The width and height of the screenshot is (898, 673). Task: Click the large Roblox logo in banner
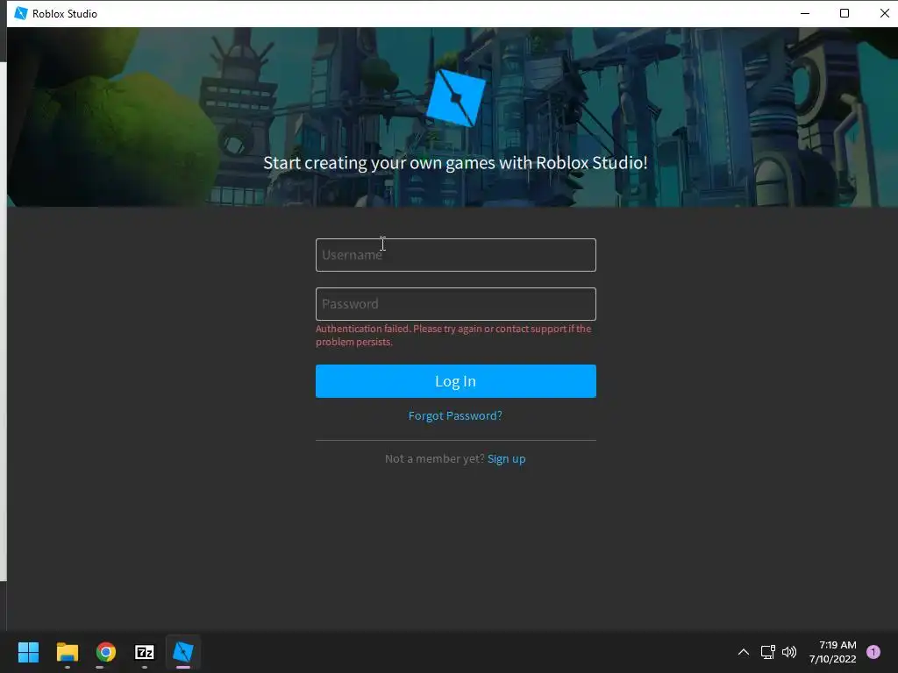coord(456,98)
